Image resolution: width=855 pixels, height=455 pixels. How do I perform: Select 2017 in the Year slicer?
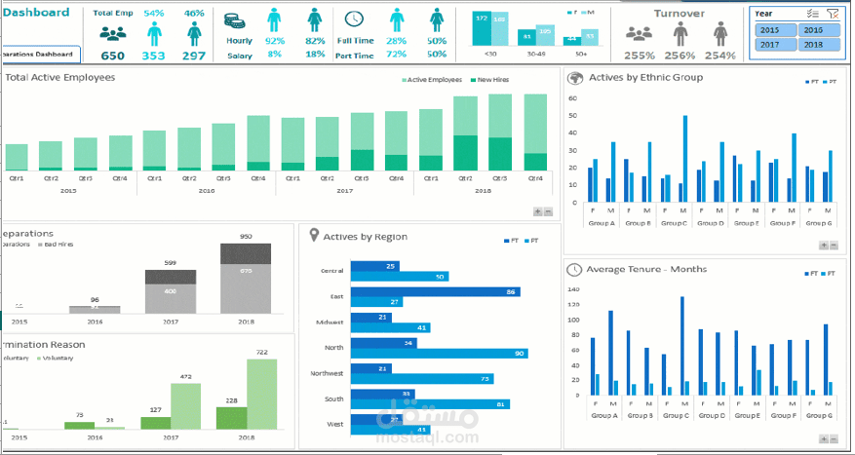tap(775, 45)
